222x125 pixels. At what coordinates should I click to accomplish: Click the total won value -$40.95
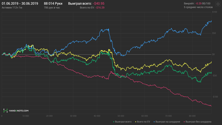[99, 3]
